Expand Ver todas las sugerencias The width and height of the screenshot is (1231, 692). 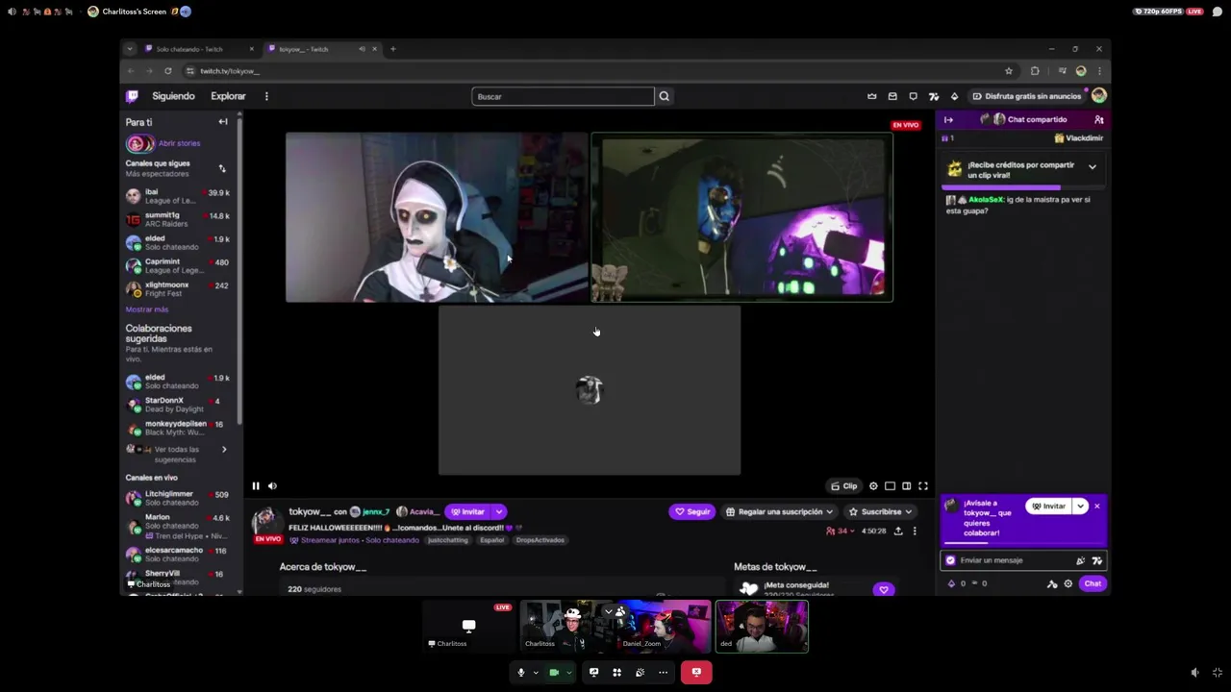(178, 454)
